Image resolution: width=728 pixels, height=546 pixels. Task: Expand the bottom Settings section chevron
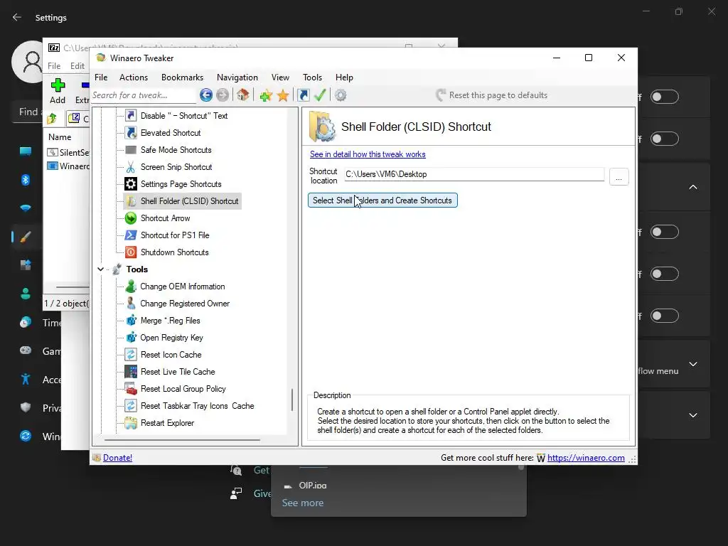tap(693, 415)
